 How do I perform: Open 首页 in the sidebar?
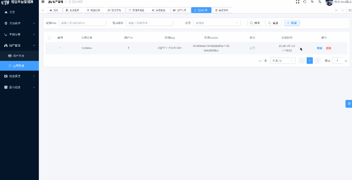coord(19,12)
